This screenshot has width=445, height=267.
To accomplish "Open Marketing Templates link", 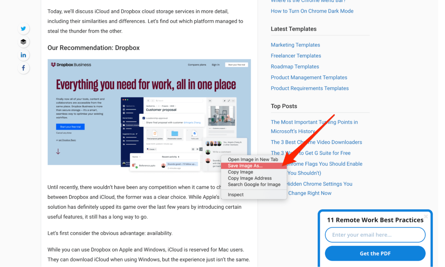I will pyautogui.click(x=295, y=45).
